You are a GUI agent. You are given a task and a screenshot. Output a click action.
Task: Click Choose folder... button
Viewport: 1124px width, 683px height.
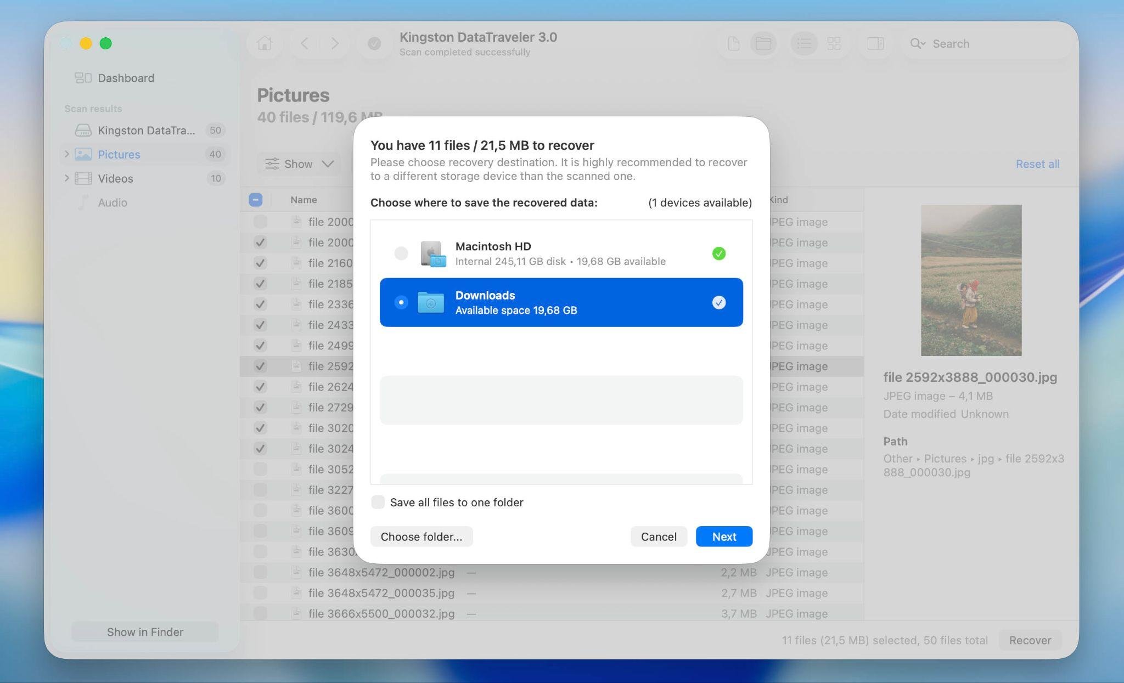click(421, 537)
